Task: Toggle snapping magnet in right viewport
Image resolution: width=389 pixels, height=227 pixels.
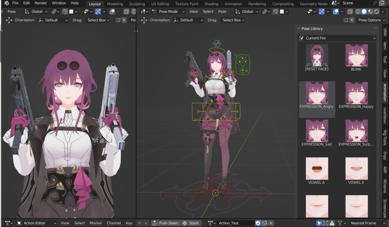Action: coord(275,11)
